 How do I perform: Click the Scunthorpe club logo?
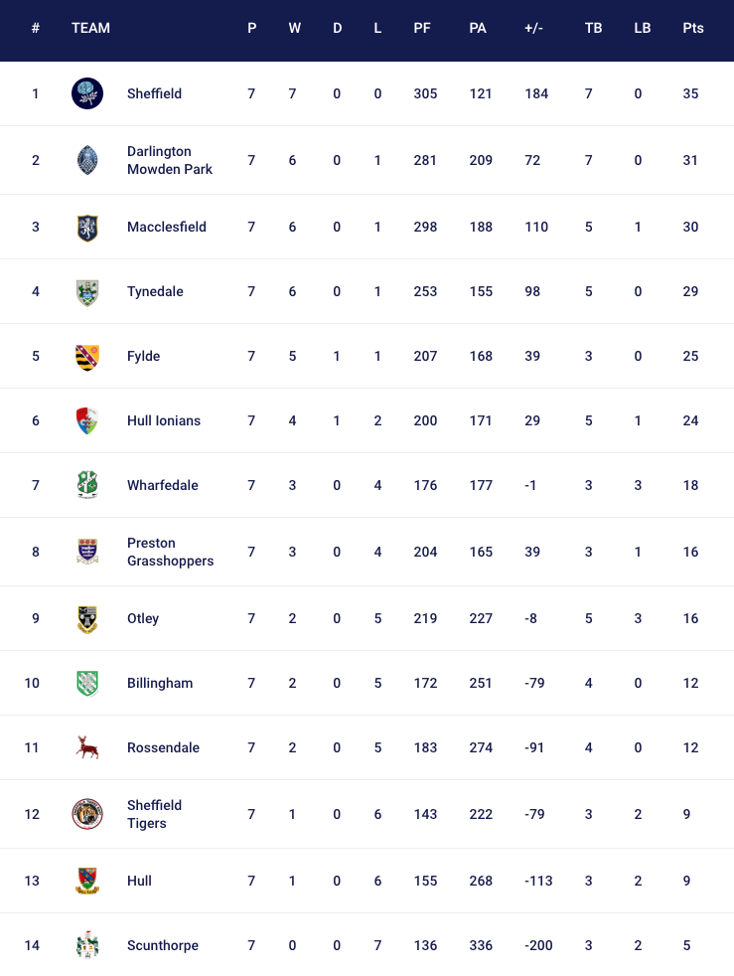click(87, 945)
